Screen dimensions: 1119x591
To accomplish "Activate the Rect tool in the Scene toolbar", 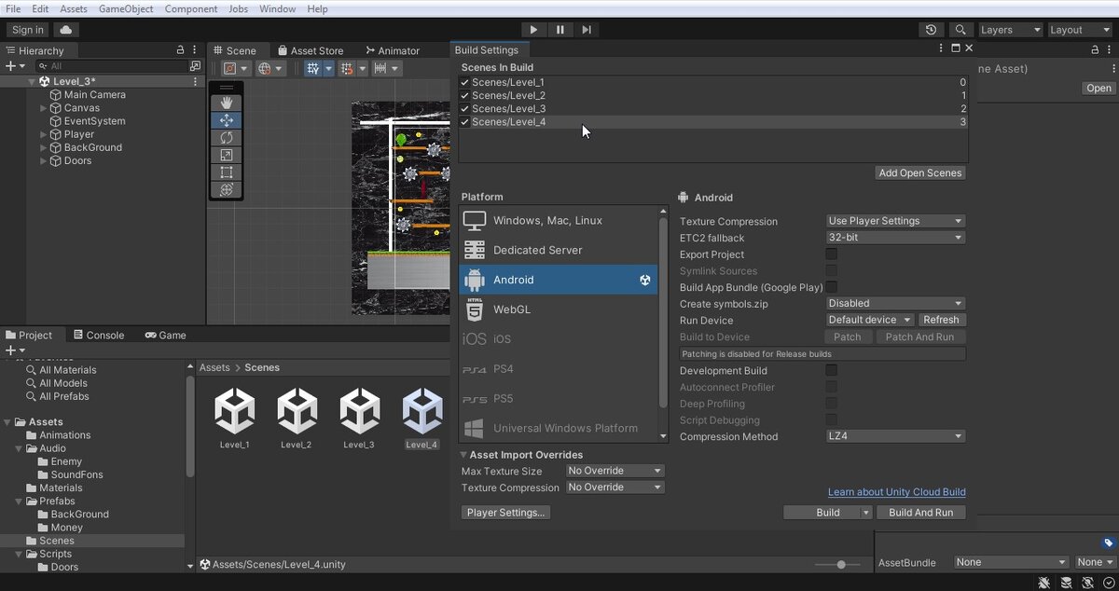I will pos(226,172).
